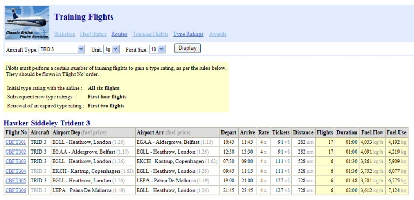This screenshot has width=414, height=200.
Task: Open flight CBFT302 link
Action: coord(16,152)
